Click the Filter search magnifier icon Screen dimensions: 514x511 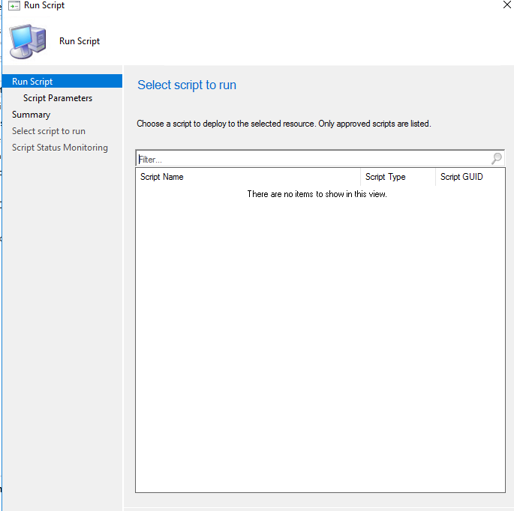pyautogui.click(x=496, y=159)
